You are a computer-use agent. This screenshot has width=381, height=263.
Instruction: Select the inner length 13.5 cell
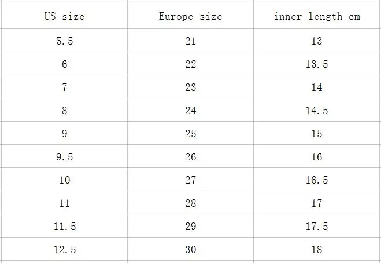(317, 64)
